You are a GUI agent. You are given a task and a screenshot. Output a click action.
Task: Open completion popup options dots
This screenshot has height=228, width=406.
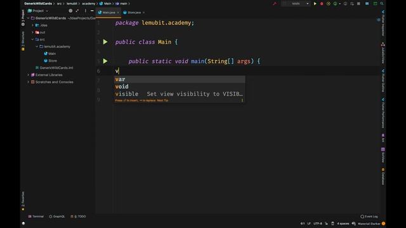coord(242,100)
